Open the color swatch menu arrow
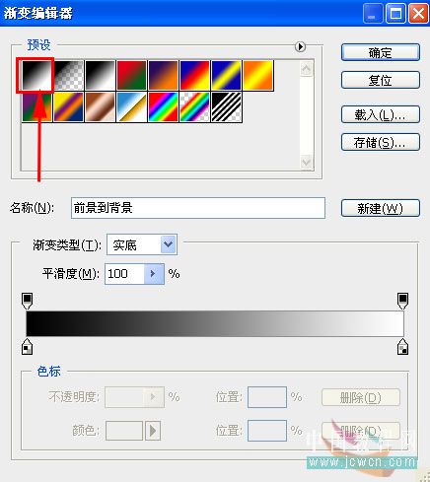The width and height of the screenshot is (430, 482). [153, 431]
